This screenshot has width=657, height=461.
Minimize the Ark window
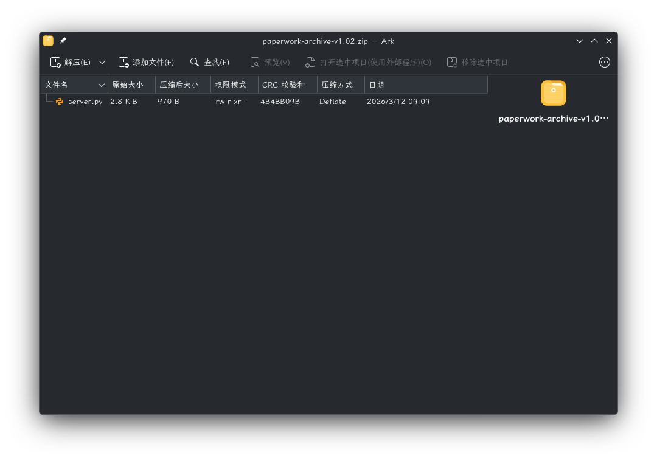(x=580, y=41)
